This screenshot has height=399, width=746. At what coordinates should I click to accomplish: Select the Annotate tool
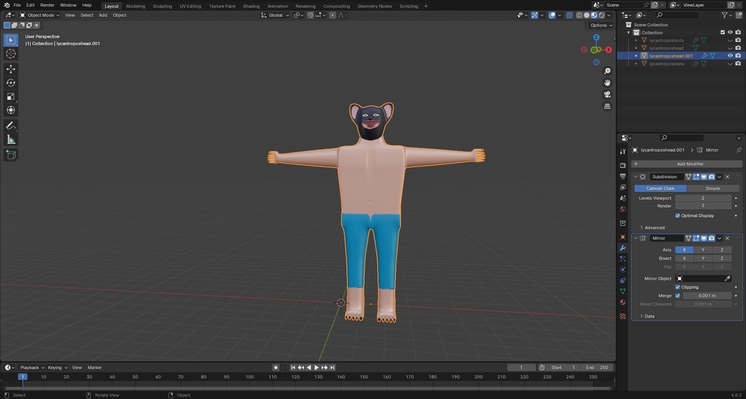click(x=11, y=126)
